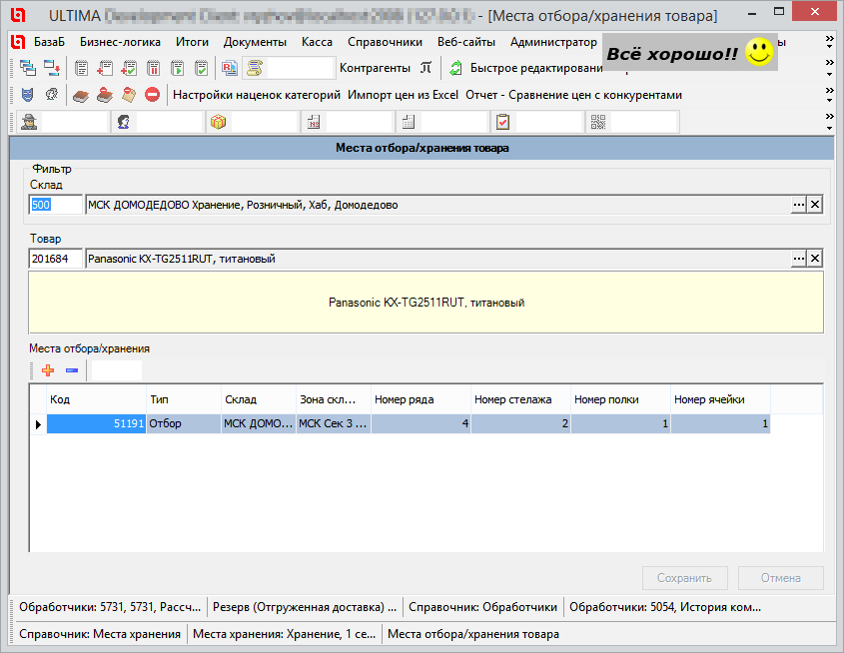Image resolution: width=844 pixels, height=653 pixels.
Task: Clear the Склад field with X
Action: click(x=815, y=205)
